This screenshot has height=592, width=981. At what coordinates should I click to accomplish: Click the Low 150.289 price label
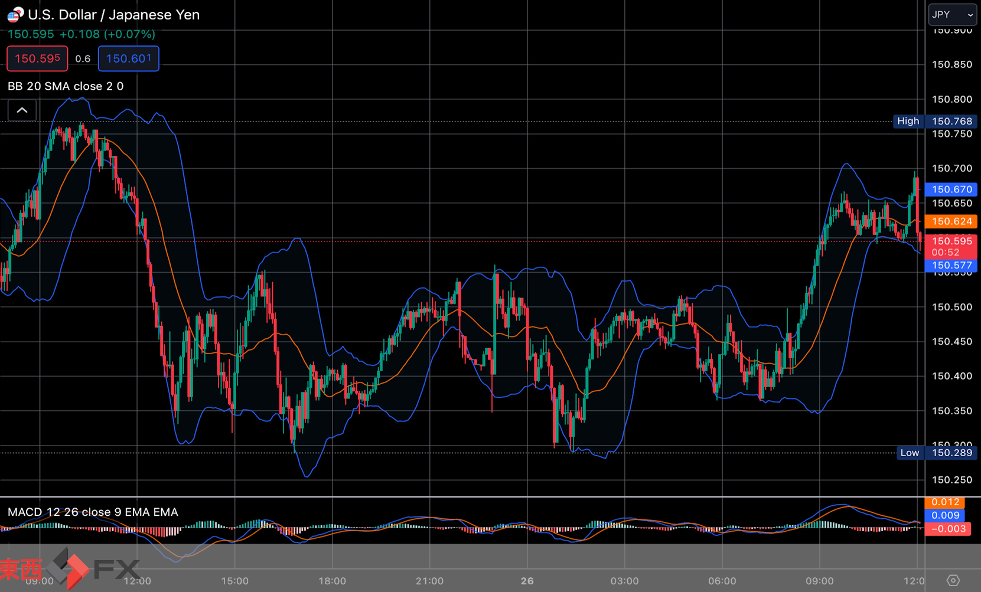[937, 453]
